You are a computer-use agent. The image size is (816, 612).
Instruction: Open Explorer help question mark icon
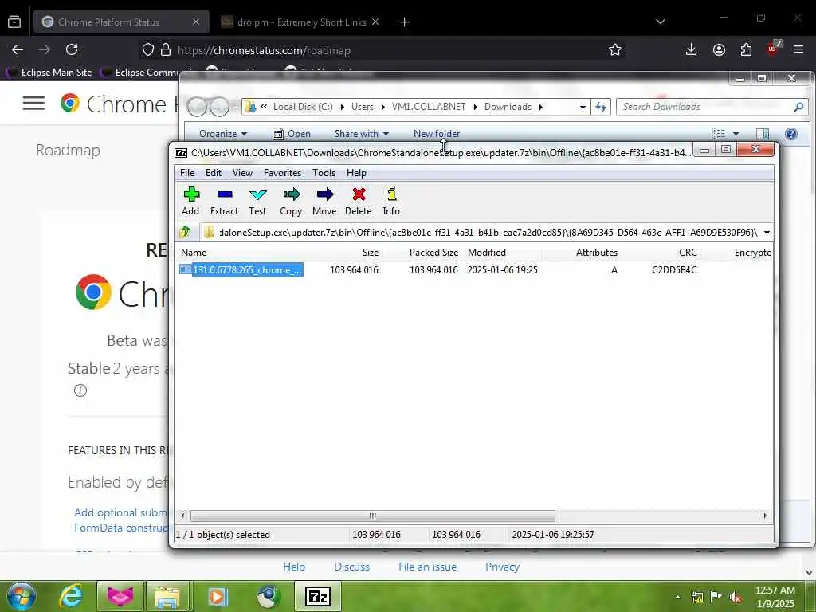[791, 134]
